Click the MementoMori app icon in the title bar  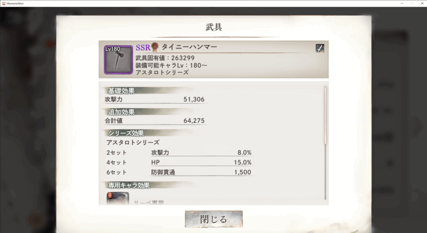click(3, 3)
